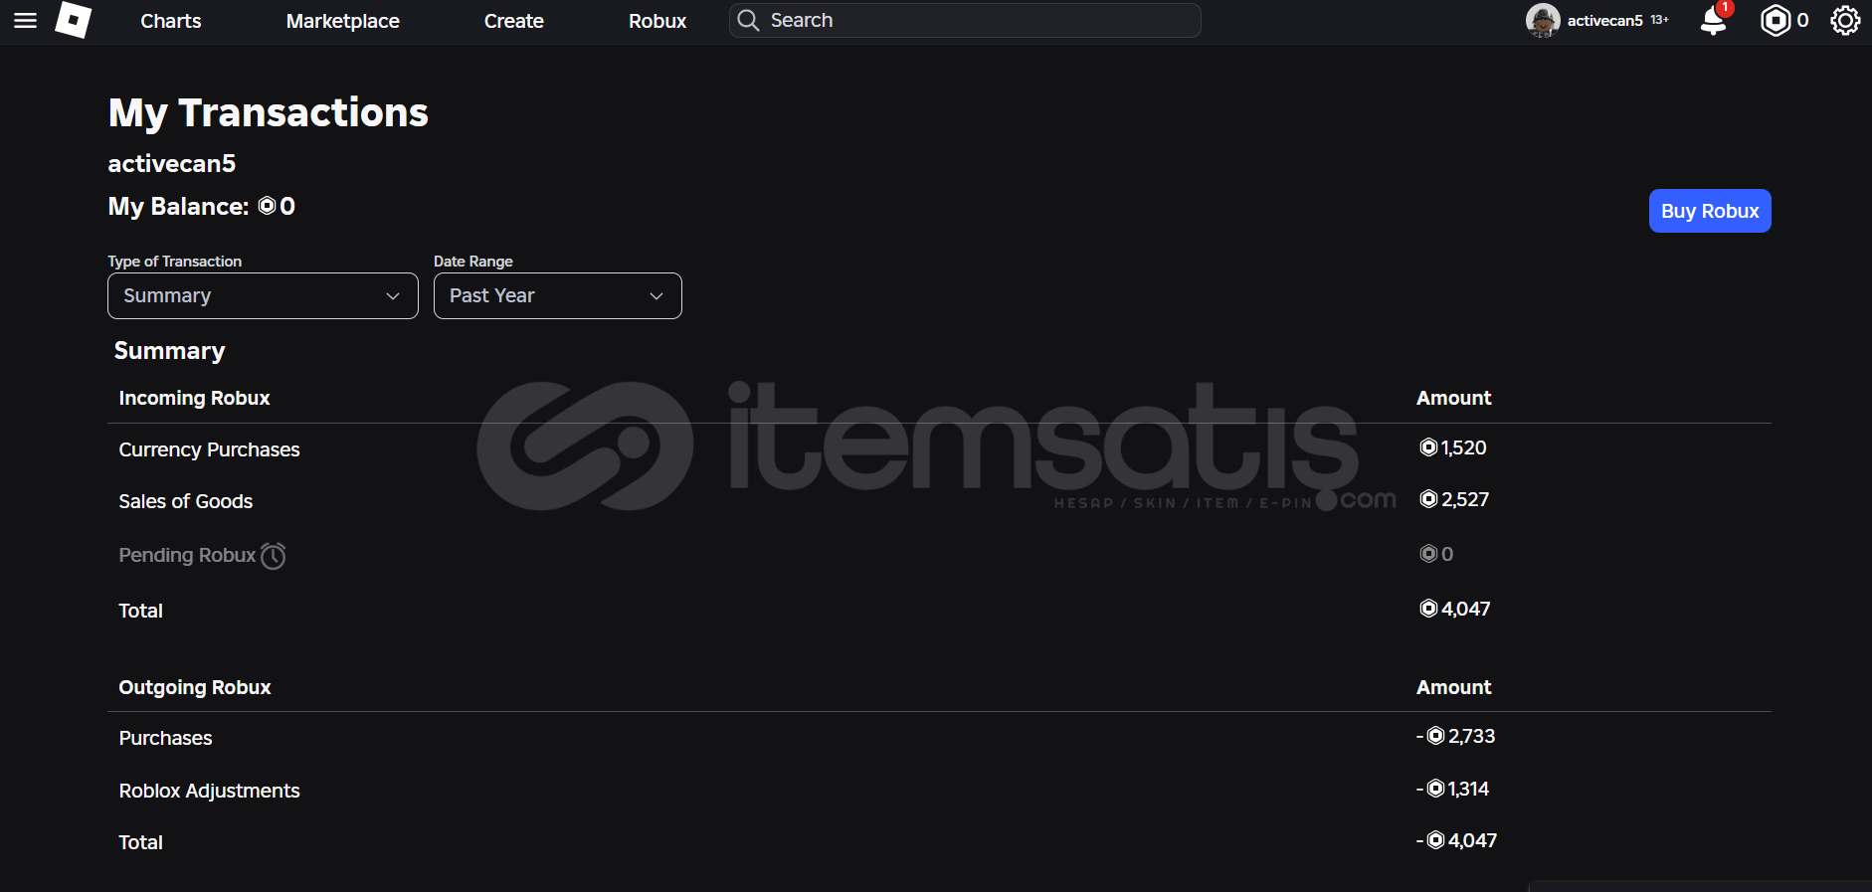Open the notifications bell
Image resolution: width=1872 pixels, height=892 pixels.
(1714, 20)
